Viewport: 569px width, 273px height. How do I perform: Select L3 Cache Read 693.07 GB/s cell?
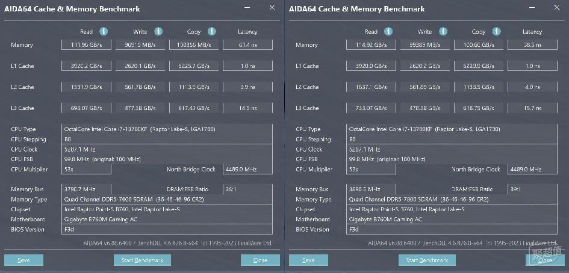pos(86,108)
